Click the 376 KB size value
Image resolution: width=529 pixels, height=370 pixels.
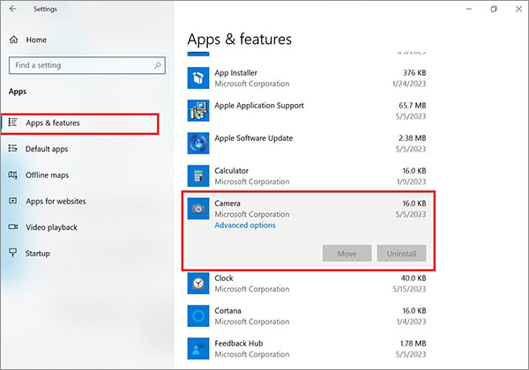coord(414,73)
